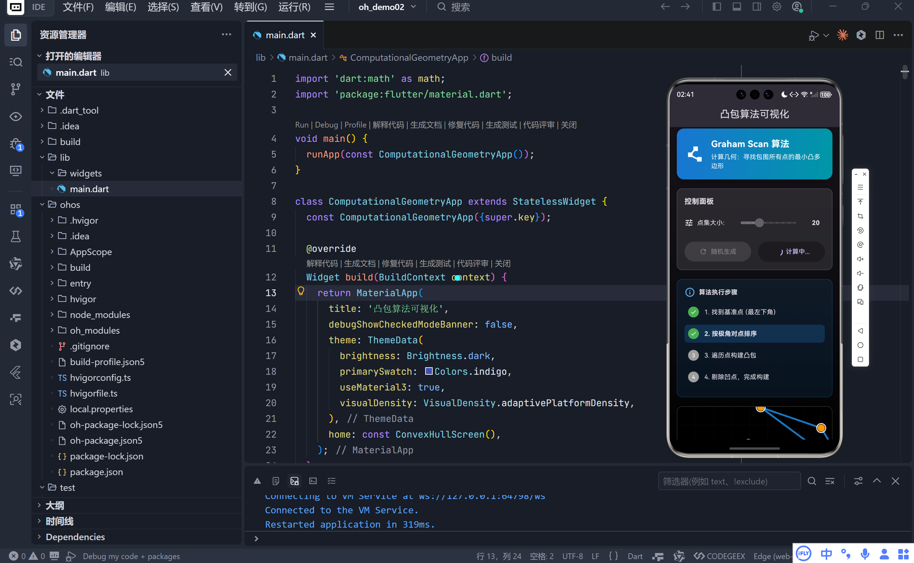
Task: Click the settings gear in title bar
Action: coord(776,7)
